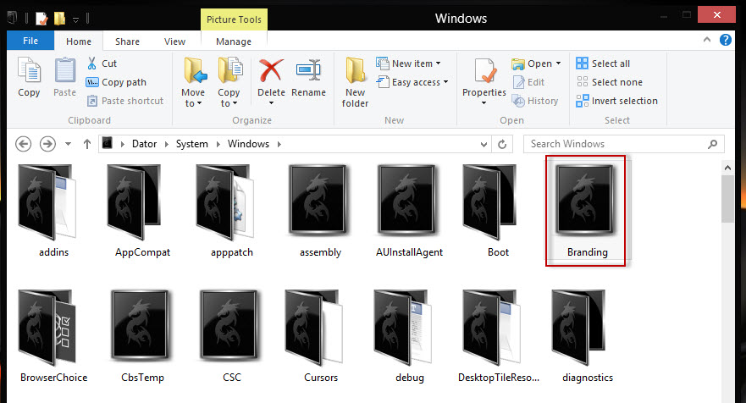Open the History option in the ribbon

click(535, 101)
